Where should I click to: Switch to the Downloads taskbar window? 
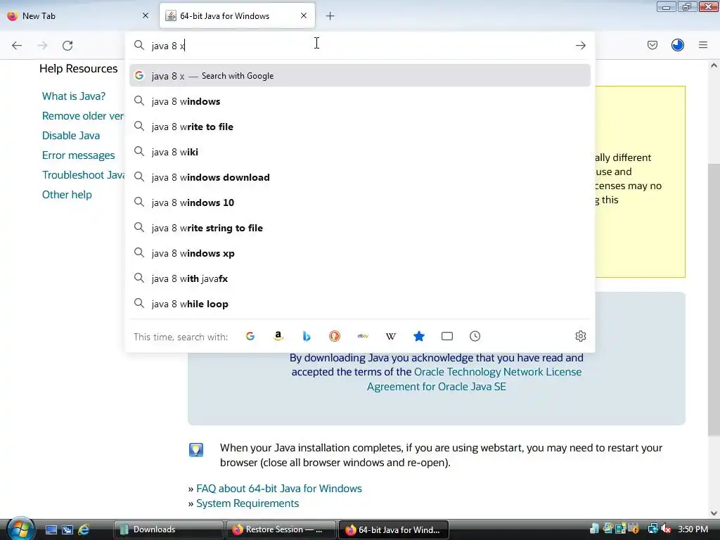168,529
